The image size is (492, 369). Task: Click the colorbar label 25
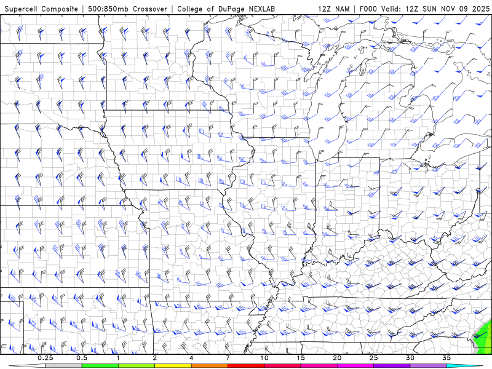click(374, 358)
